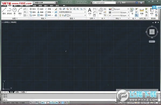Screen dimensions: 161x105
Task: Open the 未保存的图层状态 layer state dropdown
Action: (x=72, y=12)
